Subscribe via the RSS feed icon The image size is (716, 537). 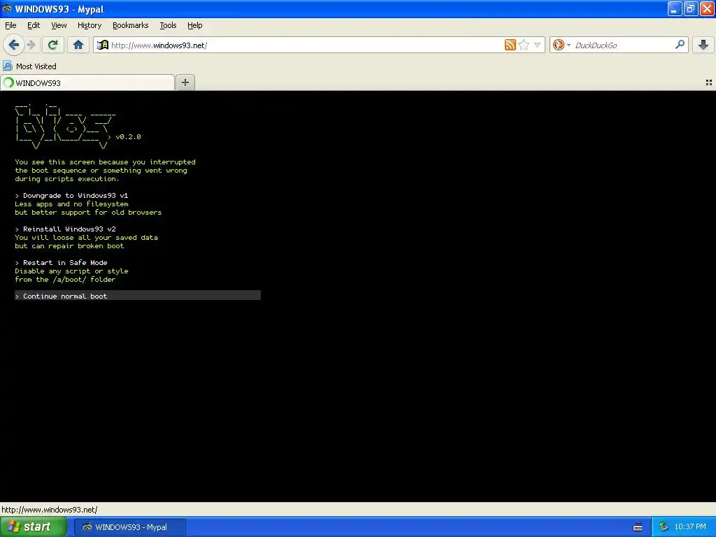tap(510, 45)
